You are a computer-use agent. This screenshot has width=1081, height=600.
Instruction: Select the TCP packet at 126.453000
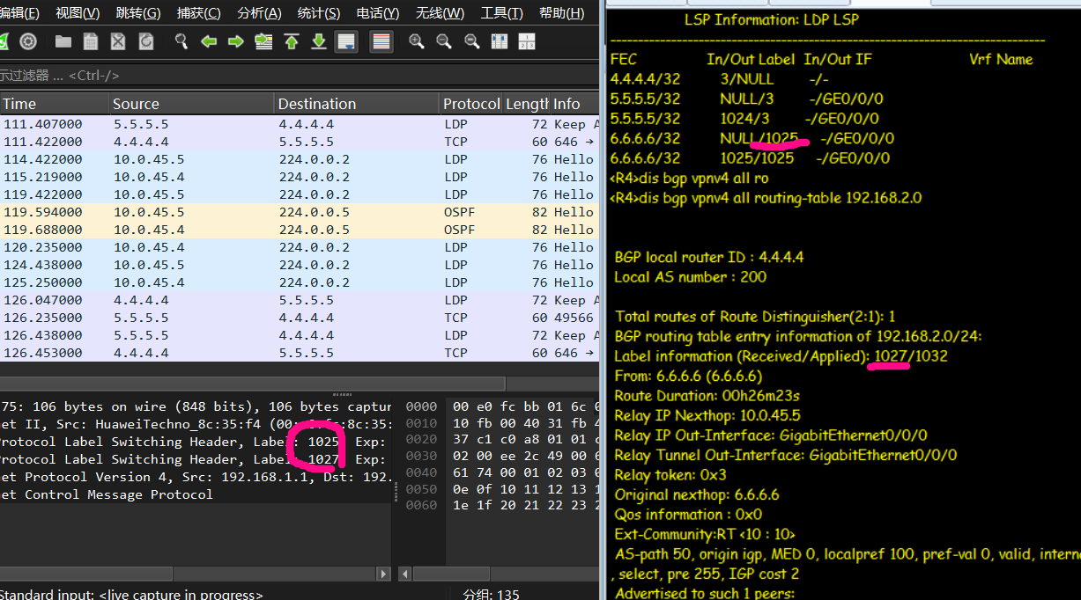(300, 353)
